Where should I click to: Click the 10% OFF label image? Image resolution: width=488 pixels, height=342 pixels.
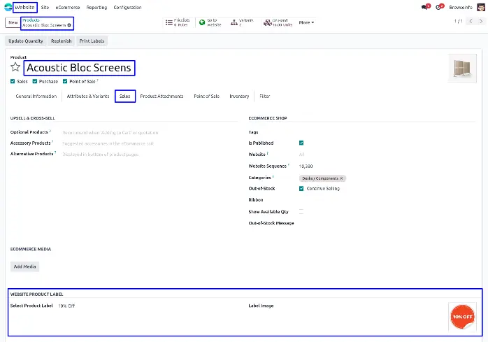(x=461, y=316)
